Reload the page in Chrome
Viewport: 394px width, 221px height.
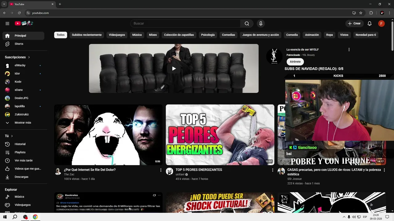(19, 13)
